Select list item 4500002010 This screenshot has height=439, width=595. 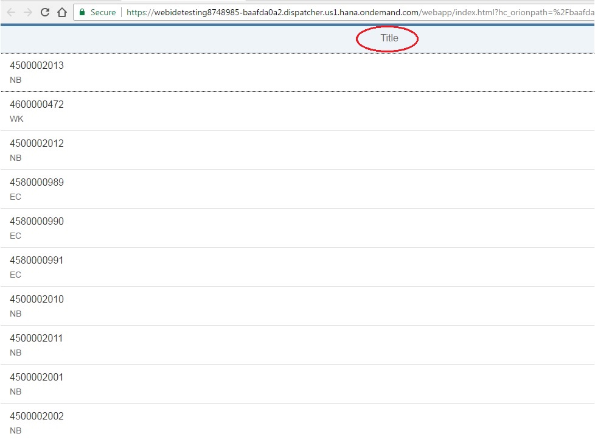pos(297,306)
